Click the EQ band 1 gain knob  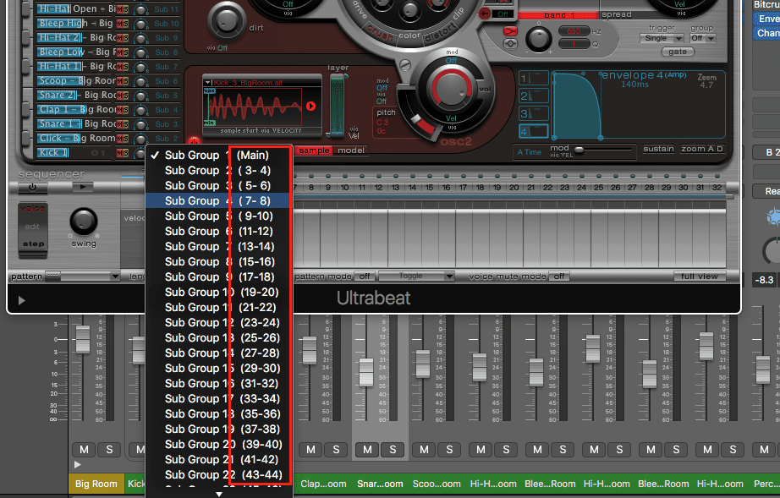coord(539,39)
